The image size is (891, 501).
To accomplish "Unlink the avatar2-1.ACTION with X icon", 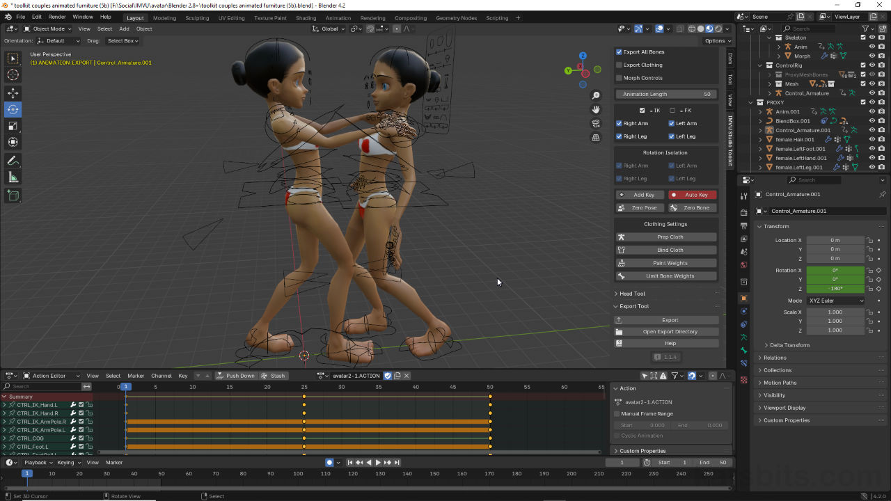I will pos(407,376).
